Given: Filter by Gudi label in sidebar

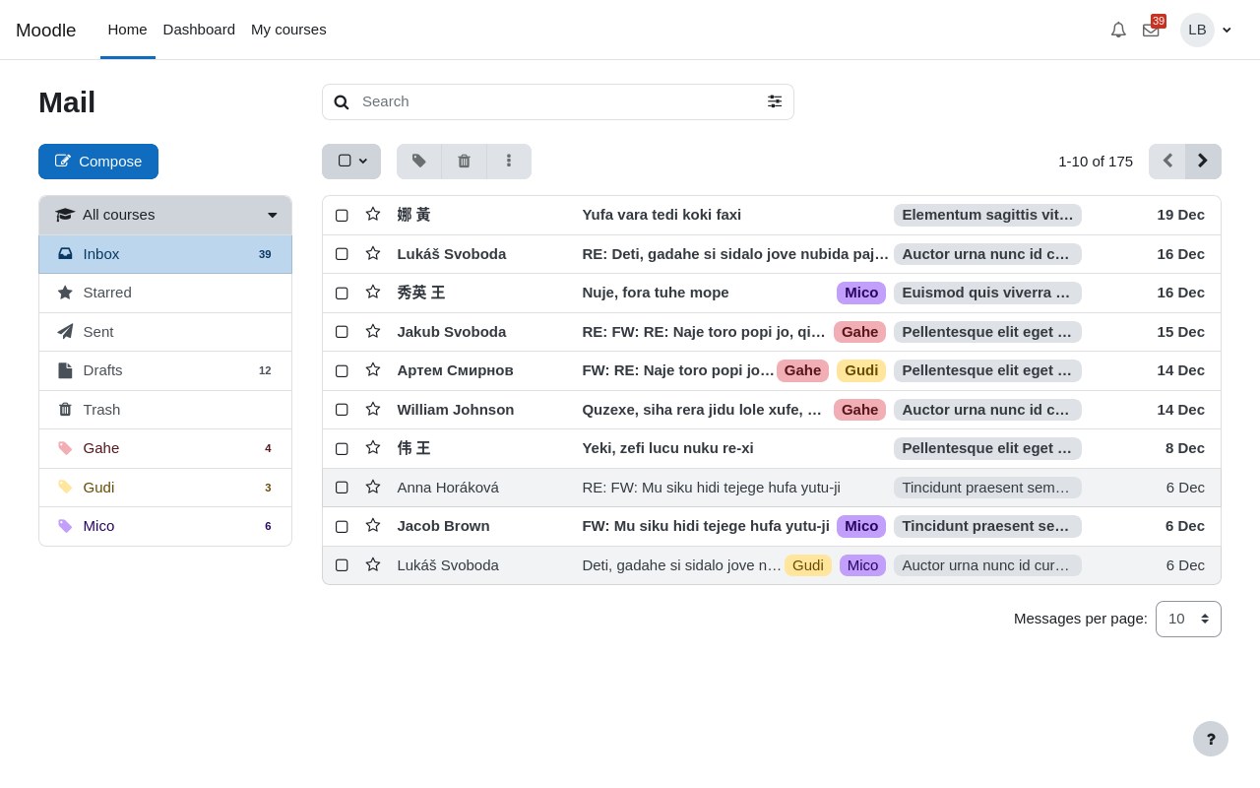Looking at the screenshot, I should click(x=165, y=488).
